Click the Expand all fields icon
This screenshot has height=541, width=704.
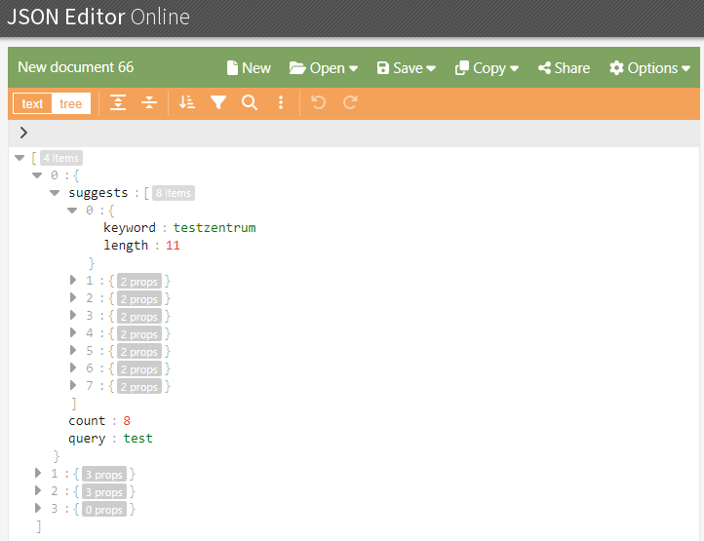(118, 102)
